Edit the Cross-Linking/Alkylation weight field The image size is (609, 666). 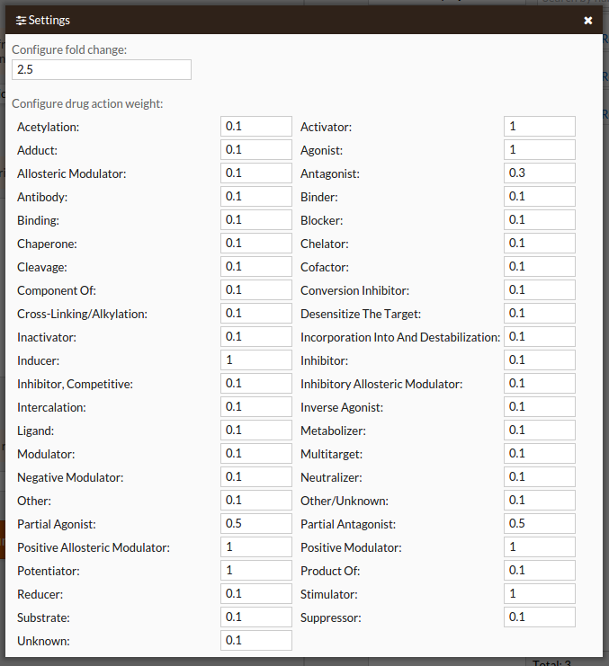click(256, 314)
